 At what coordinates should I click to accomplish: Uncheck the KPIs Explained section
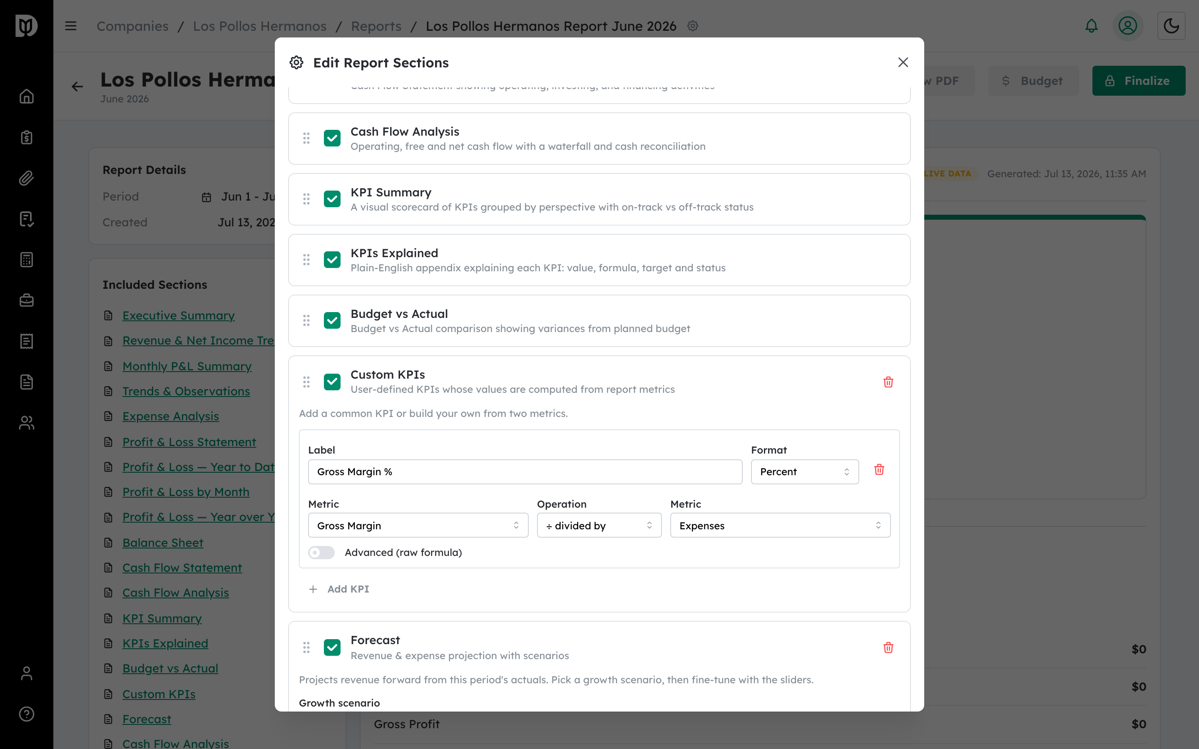[332, 260]
